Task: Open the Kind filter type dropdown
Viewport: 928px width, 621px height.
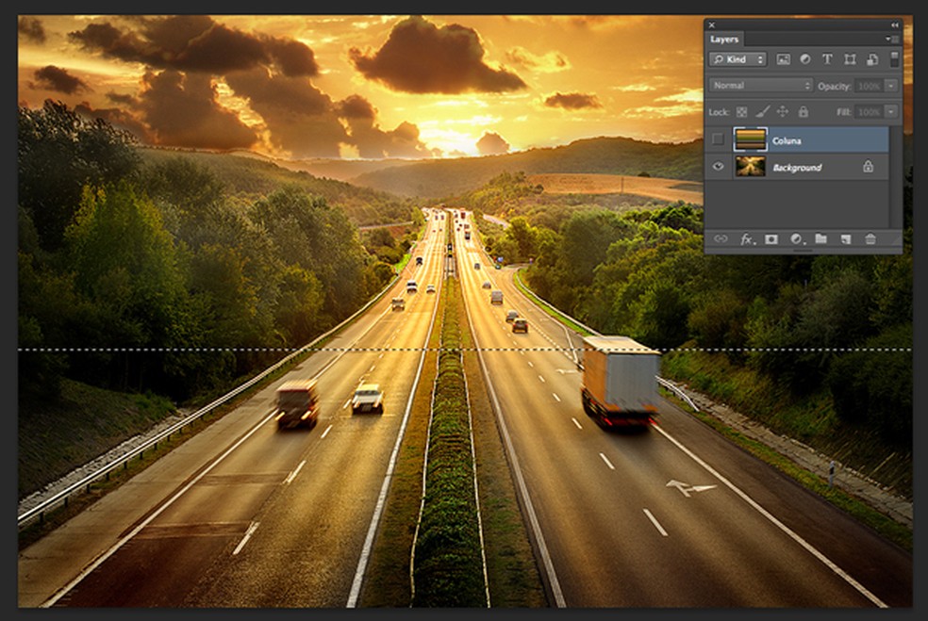Action: click(x=738, y=59)
